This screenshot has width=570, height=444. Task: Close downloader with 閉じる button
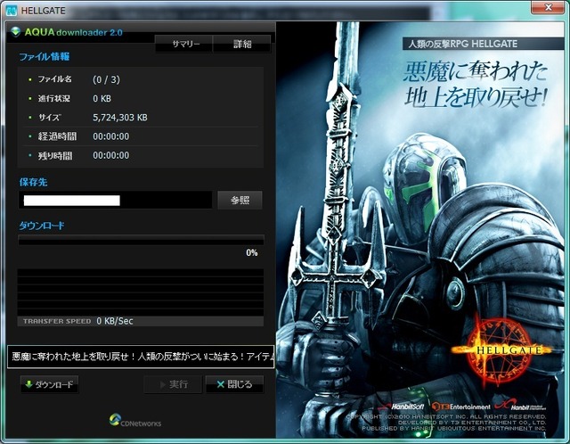(234, 384)
